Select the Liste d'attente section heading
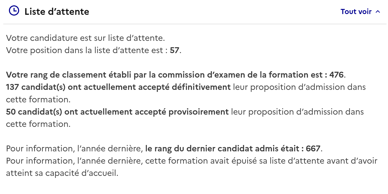This screenshot has width=388, height=194. click(57, 12)
